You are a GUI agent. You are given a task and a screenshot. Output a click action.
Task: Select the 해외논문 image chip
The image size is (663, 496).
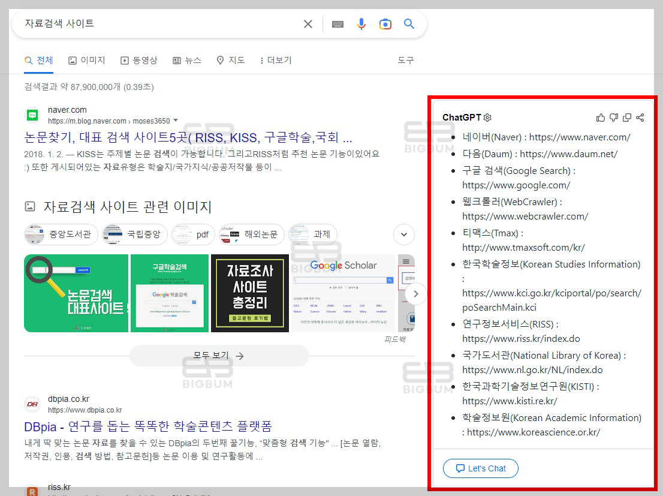[x=251, y=235]
